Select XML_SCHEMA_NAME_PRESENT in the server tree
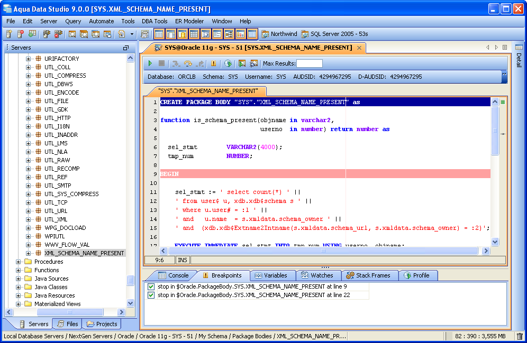527x343 pixels. (84, 253)
